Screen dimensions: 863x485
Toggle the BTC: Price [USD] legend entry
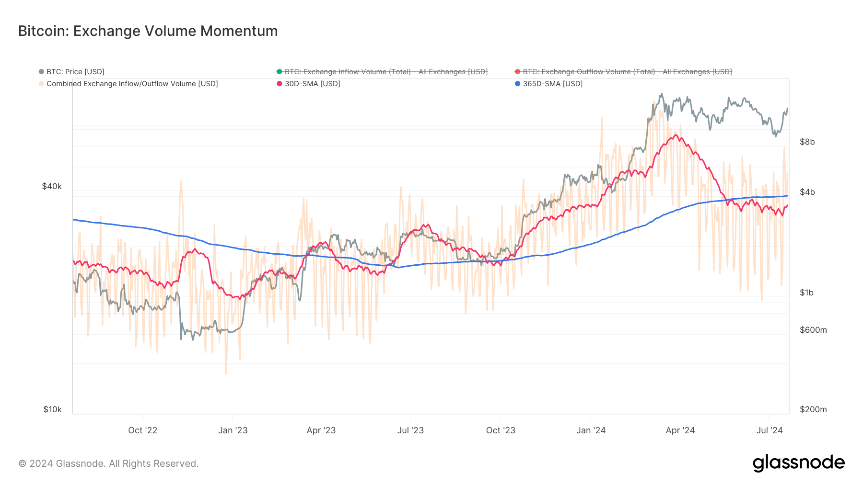71,72
